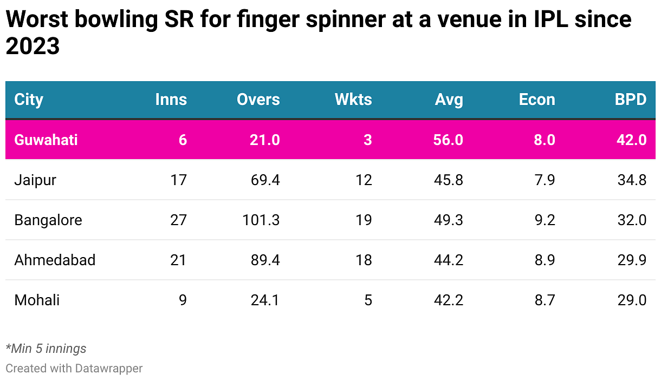Click the Jaipur row city name

point(35,180)
